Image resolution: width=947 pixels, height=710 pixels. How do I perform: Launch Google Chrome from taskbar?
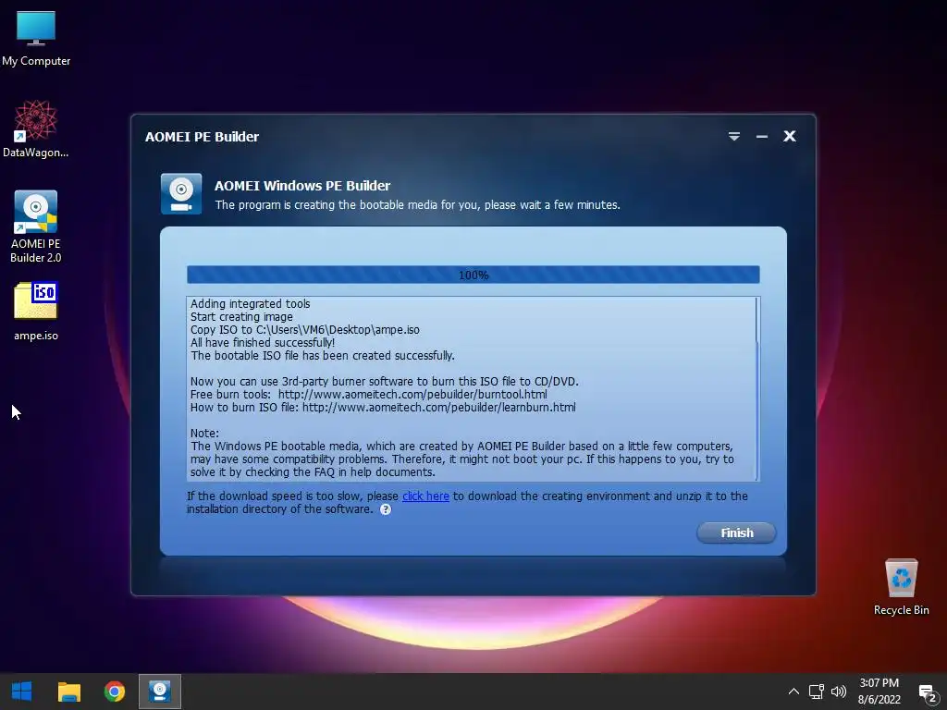coord(114,692)
